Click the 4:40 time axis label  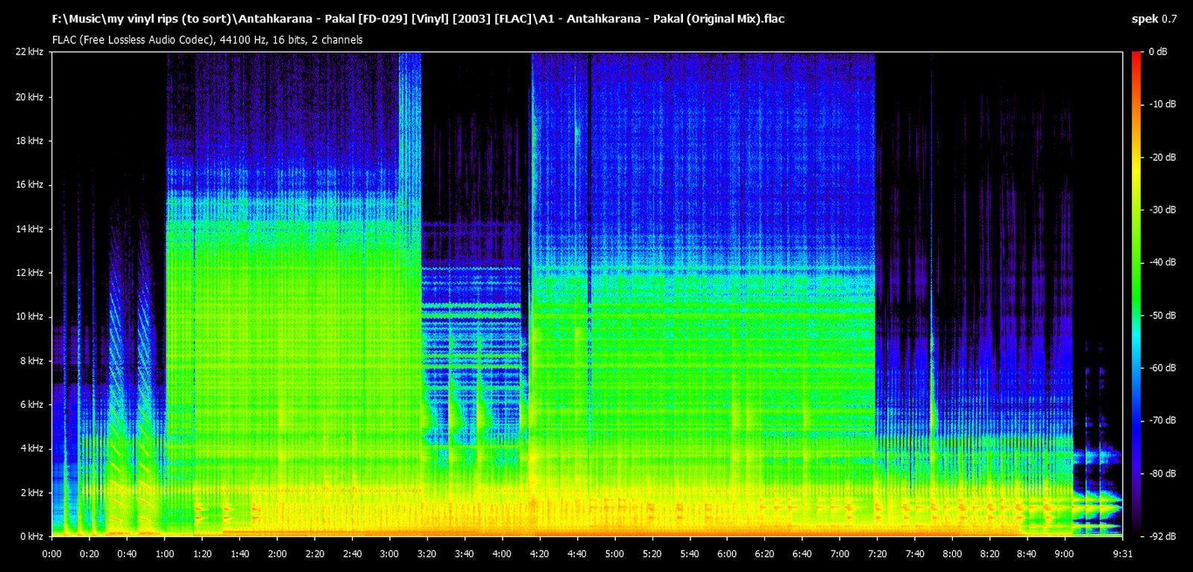(577, 554)
